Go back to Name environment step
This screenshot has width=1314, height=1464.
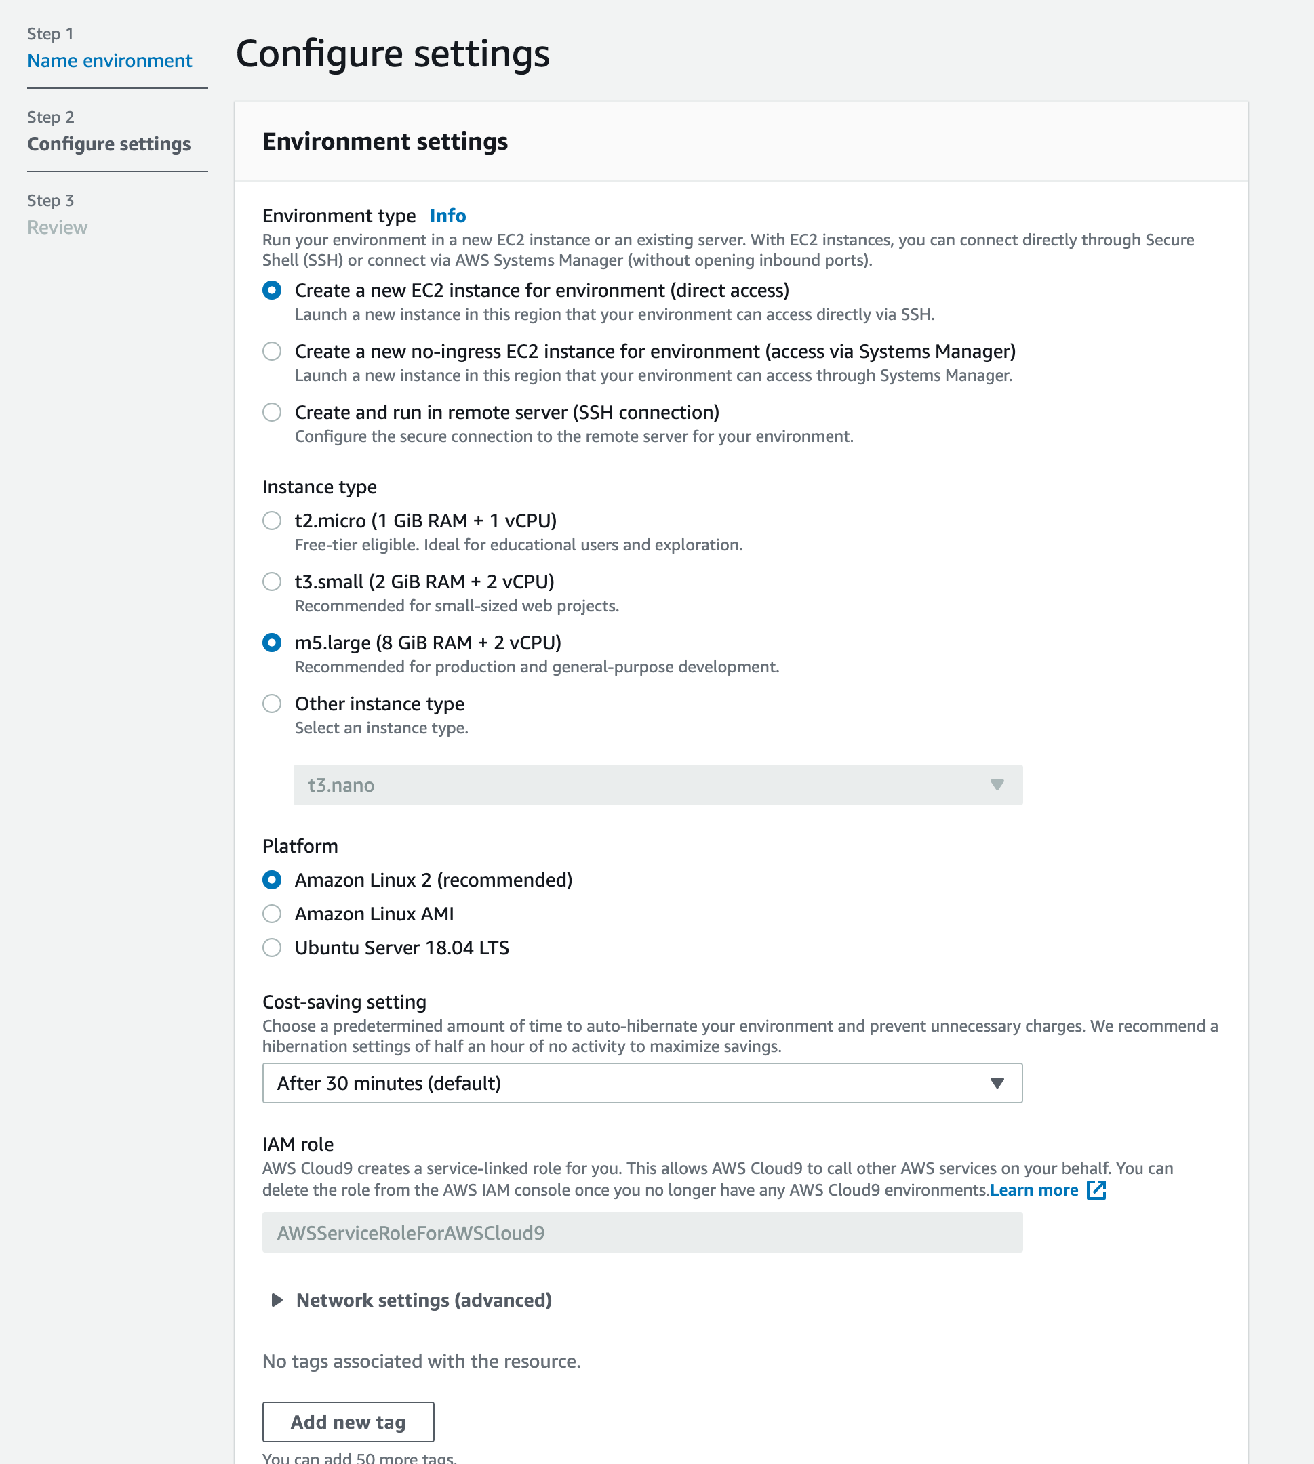pyautogui.click(x=110, y=60)
